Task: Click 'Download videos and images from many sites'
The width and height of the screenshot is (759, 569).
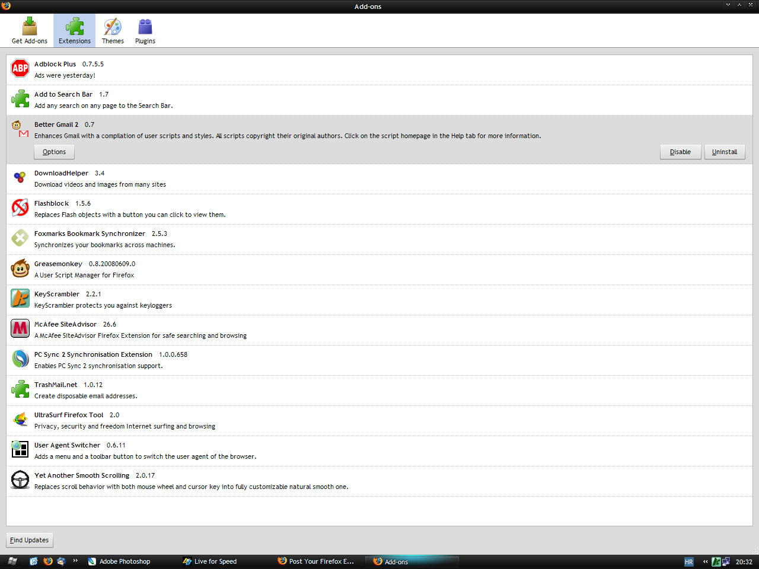Action: click(100, 184)
